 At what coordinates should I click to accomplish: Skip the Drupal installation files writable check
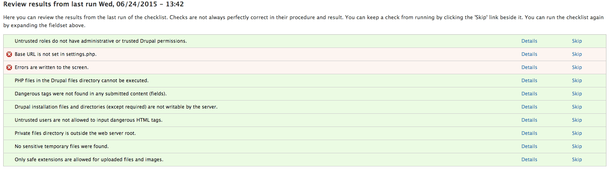tap(577, 107)
